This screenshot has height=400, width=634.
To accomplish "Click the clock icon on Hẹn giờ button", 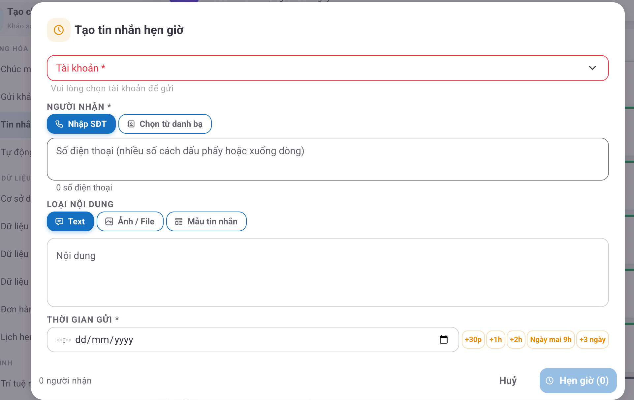I will point(550,381).
